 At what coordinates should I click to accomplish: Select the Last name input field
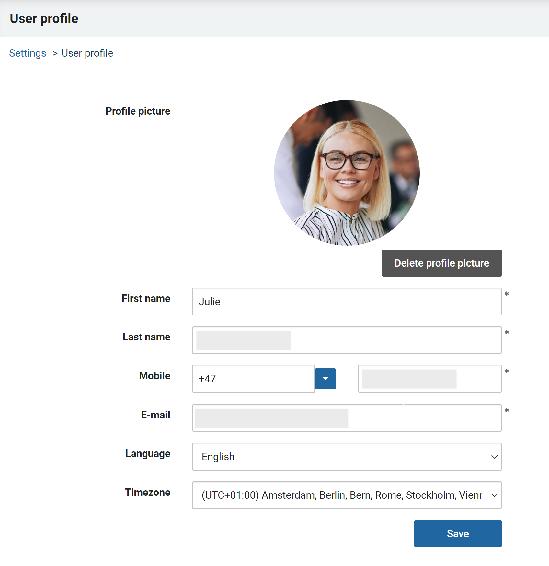pyautogui.click(x=347, y=340)
